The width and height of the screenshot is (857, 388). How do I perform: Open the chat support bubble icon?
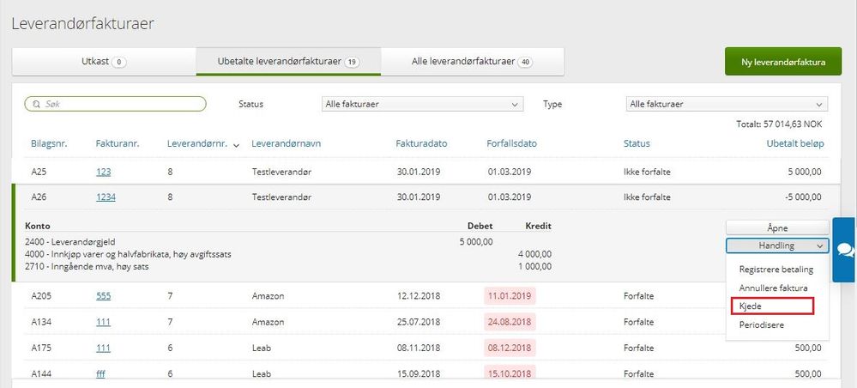[844, 249]
